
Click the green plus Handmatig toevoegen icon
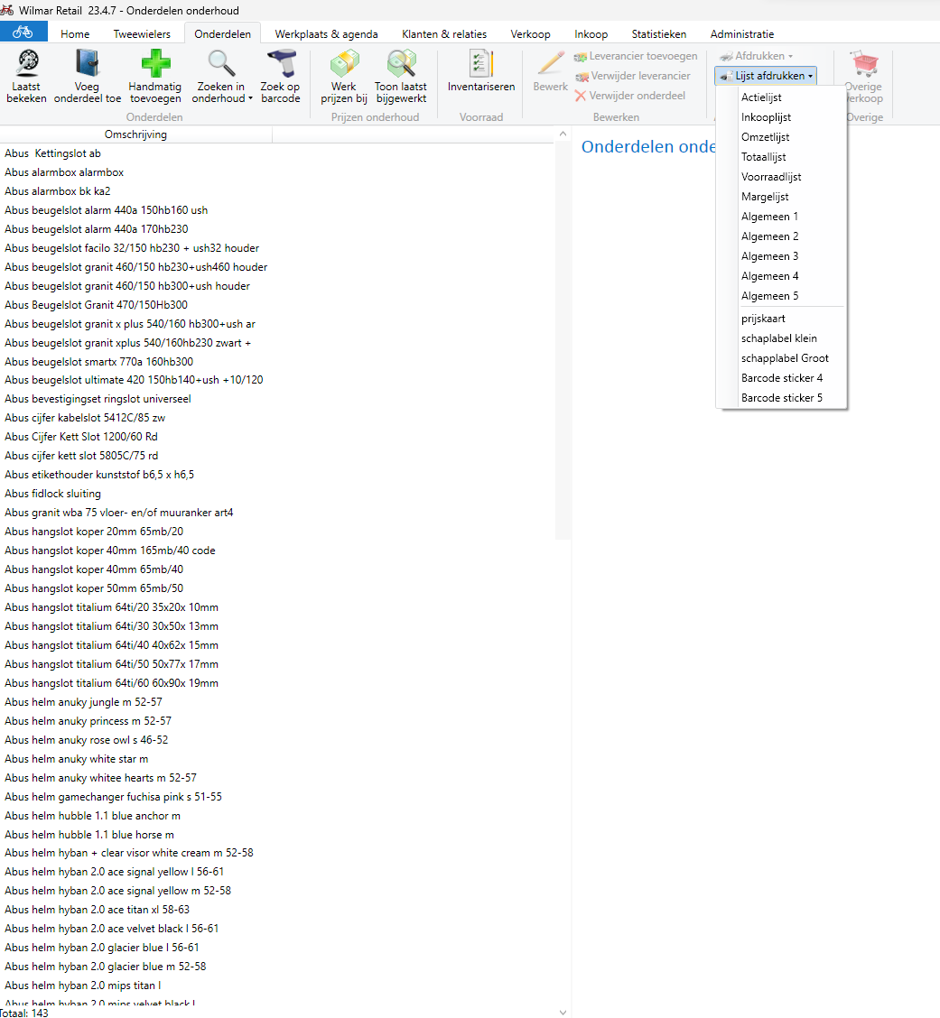click(x=155, y=65)
